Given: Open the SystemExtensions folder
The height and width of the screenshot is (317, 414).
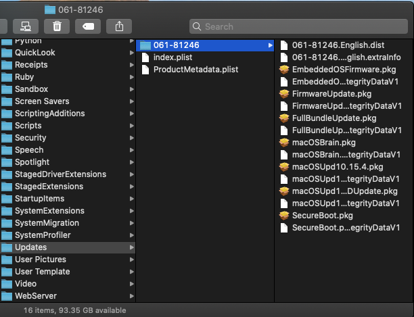Looking at the screenshot, I should click(68, 211).
